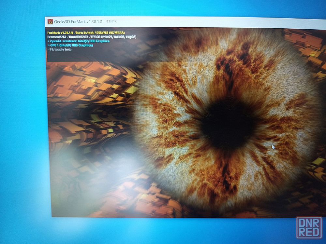Click the dark center of the furry donut
The image size is (326, 244).
click(x=228, y=125)
